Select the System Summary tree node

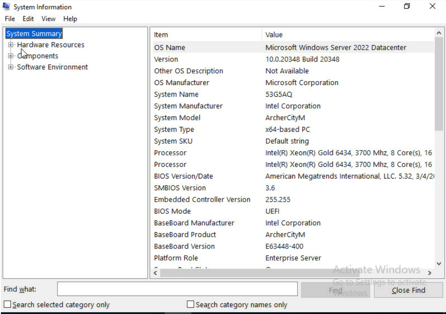(34, 33)
